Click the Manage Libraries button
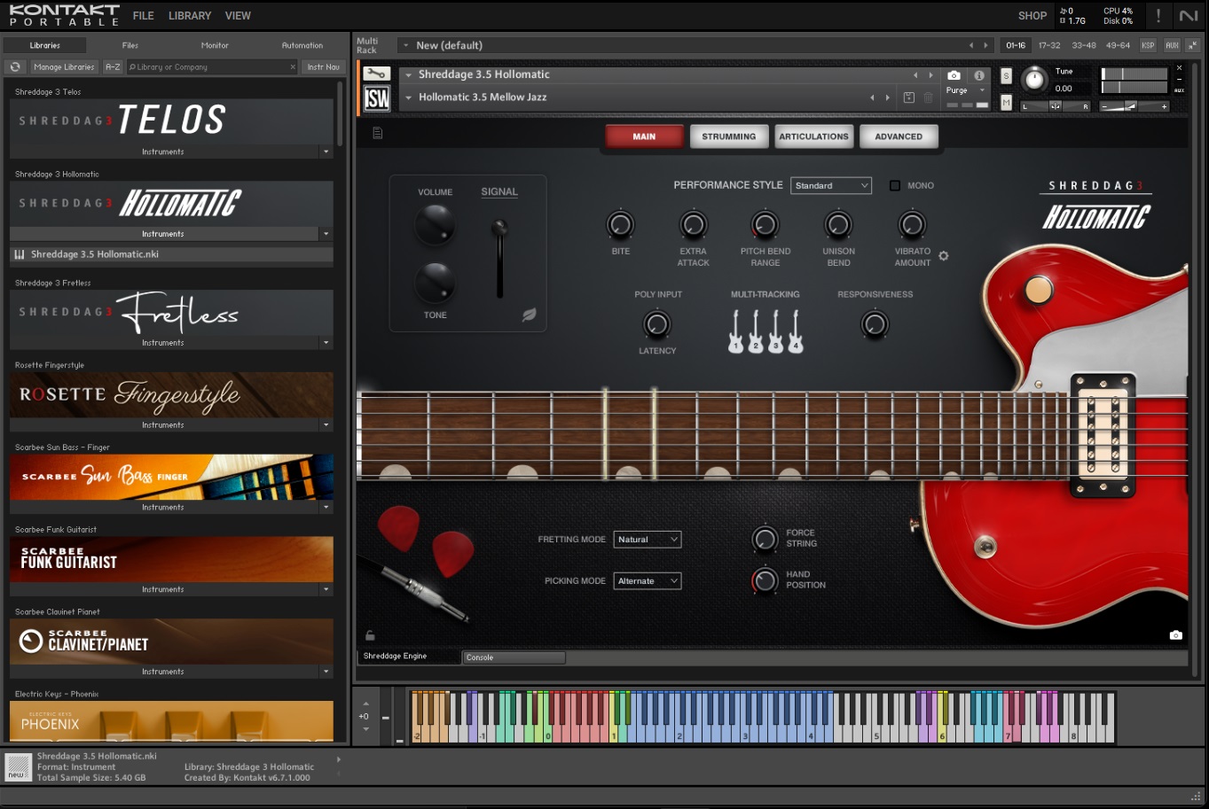The height and width of the screenshot is (809, 1209). [64, 66]
